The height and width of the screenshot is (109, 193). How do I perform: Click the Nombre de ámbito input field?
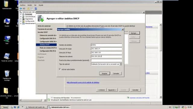[106, 45]
